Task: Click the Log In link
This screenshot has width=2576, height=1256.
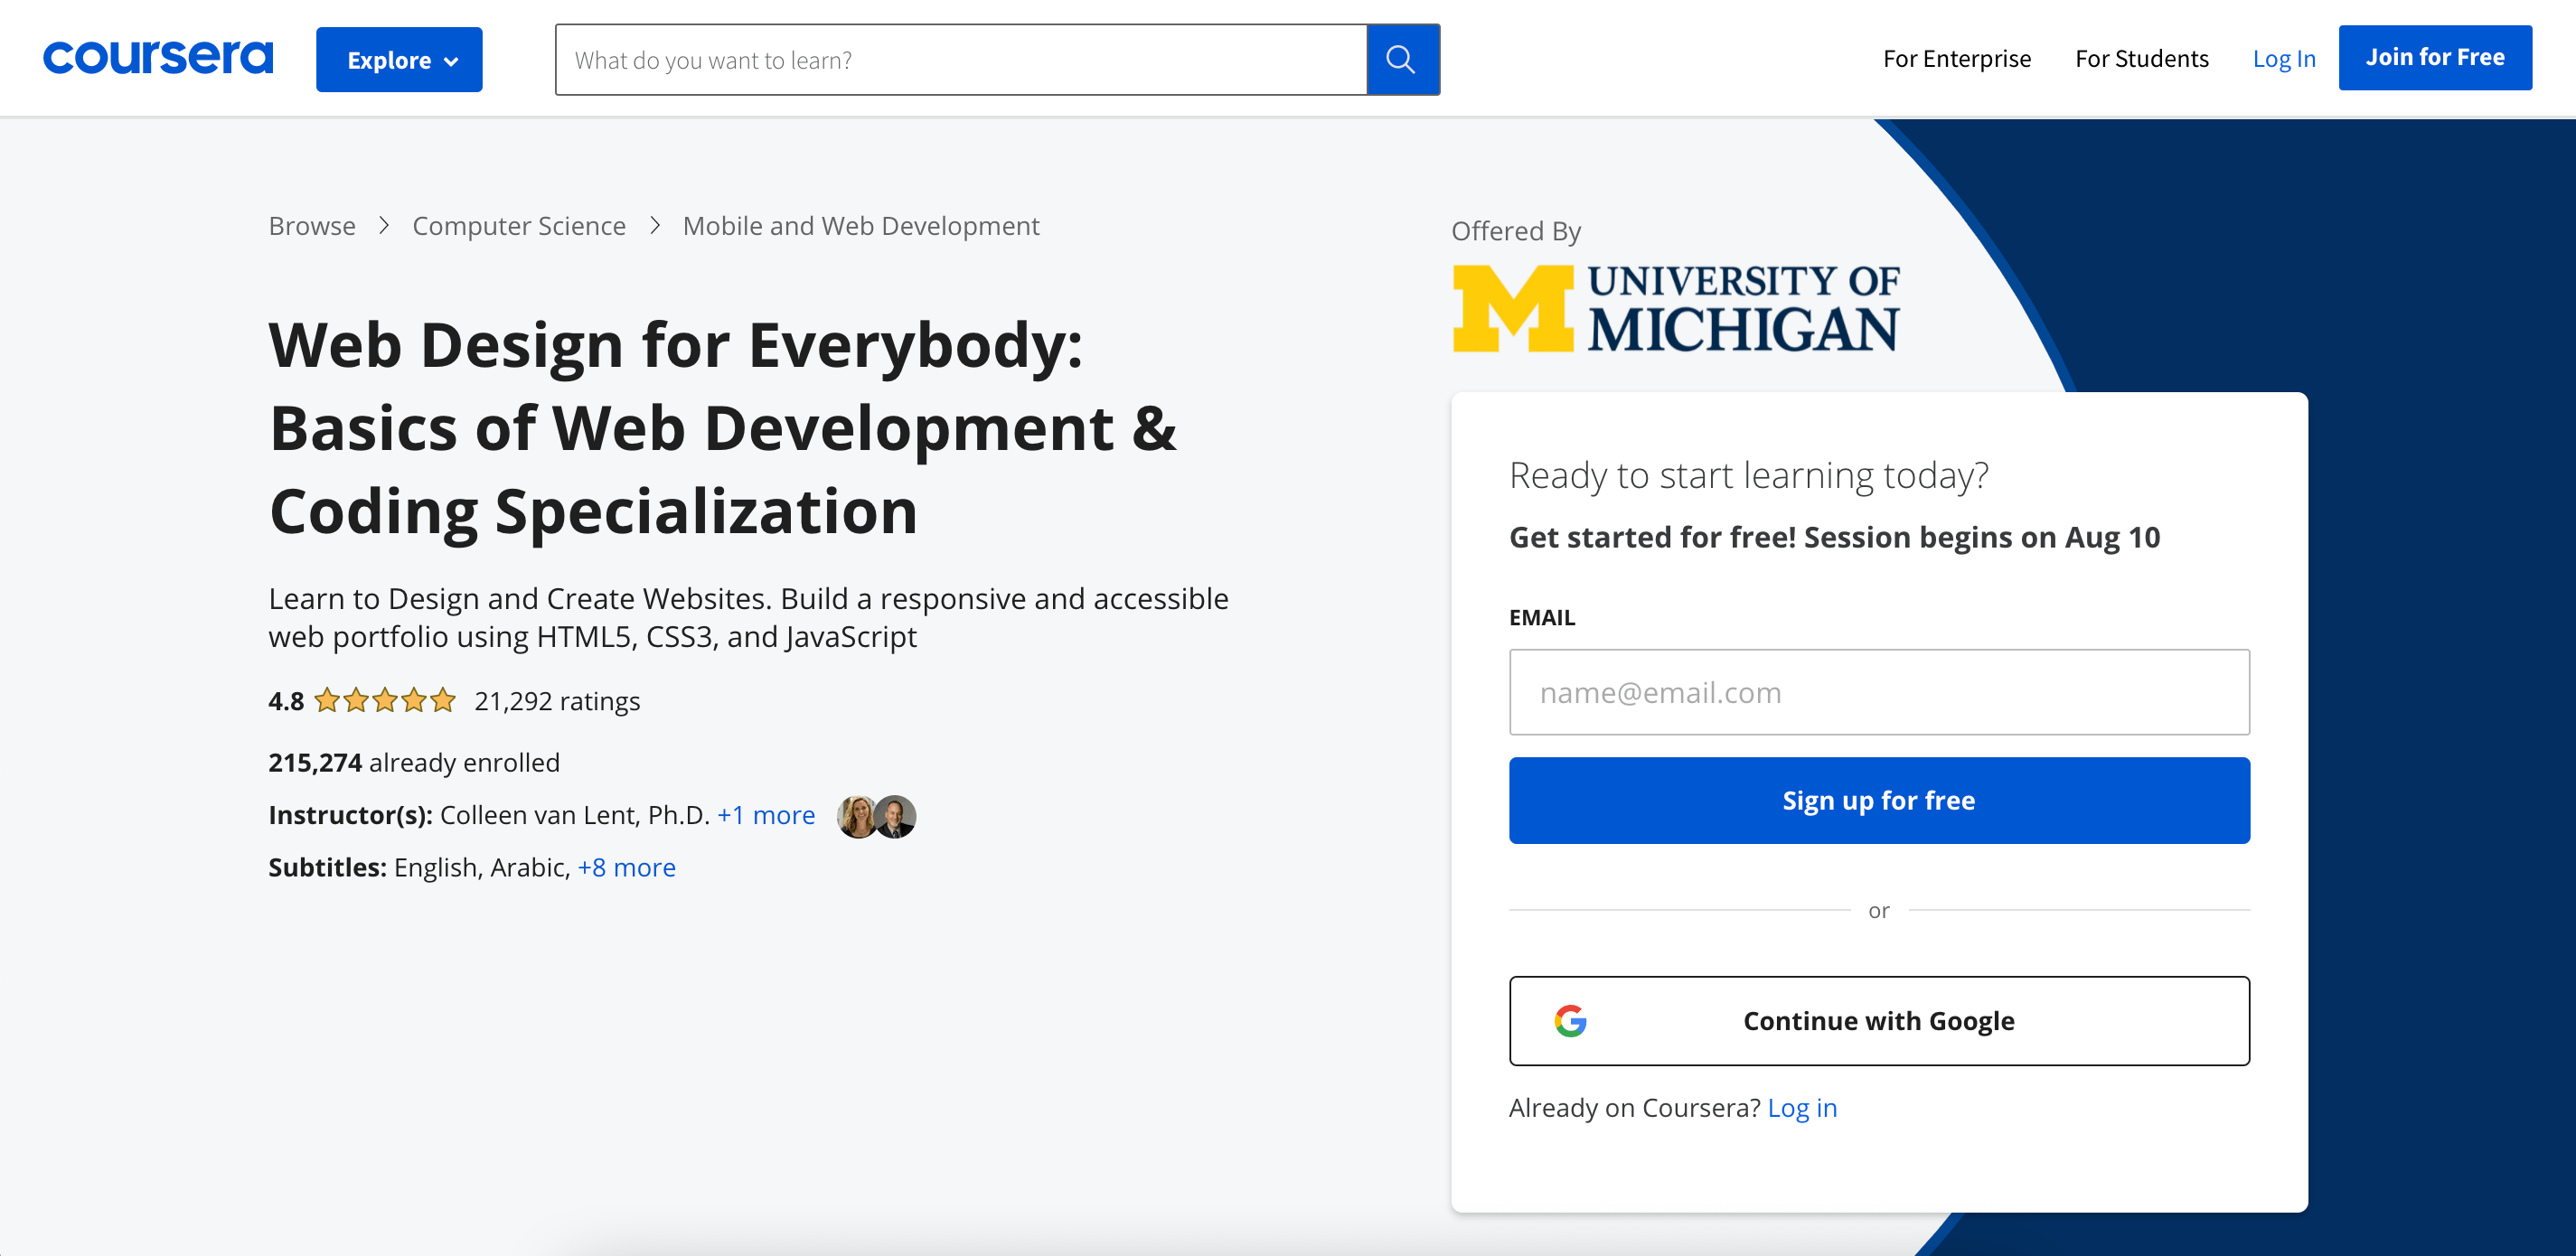Action: point(2282,58)
